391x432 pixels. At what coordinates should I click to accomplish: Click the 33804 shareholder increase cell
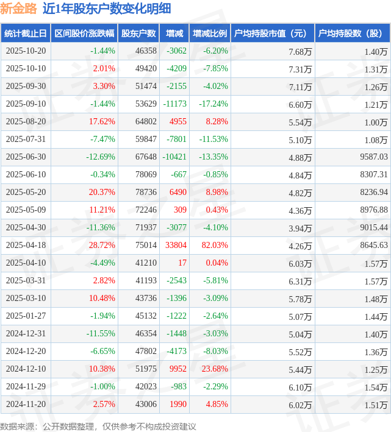(x=176, y=245)
